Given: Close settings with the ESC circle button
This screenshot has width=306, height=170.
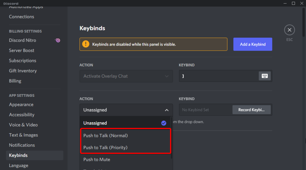Looking at the screenshot, I should click(x=289, y=30).
